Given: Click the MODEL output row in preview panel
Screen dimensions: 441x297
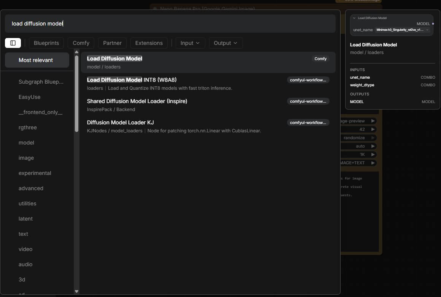Looking at the screenshot, I should 392,102.
